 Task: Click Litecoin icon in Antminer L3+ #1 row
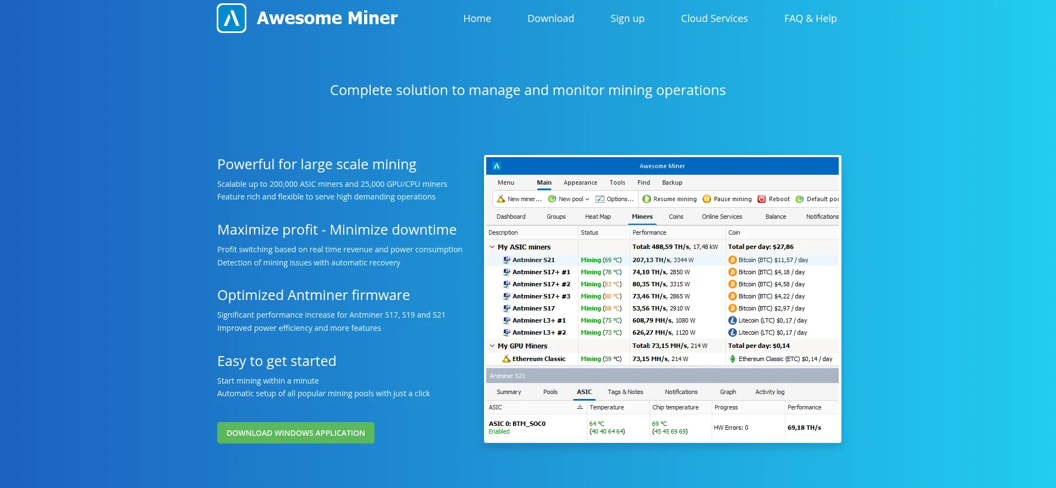[x=733, y=320]
